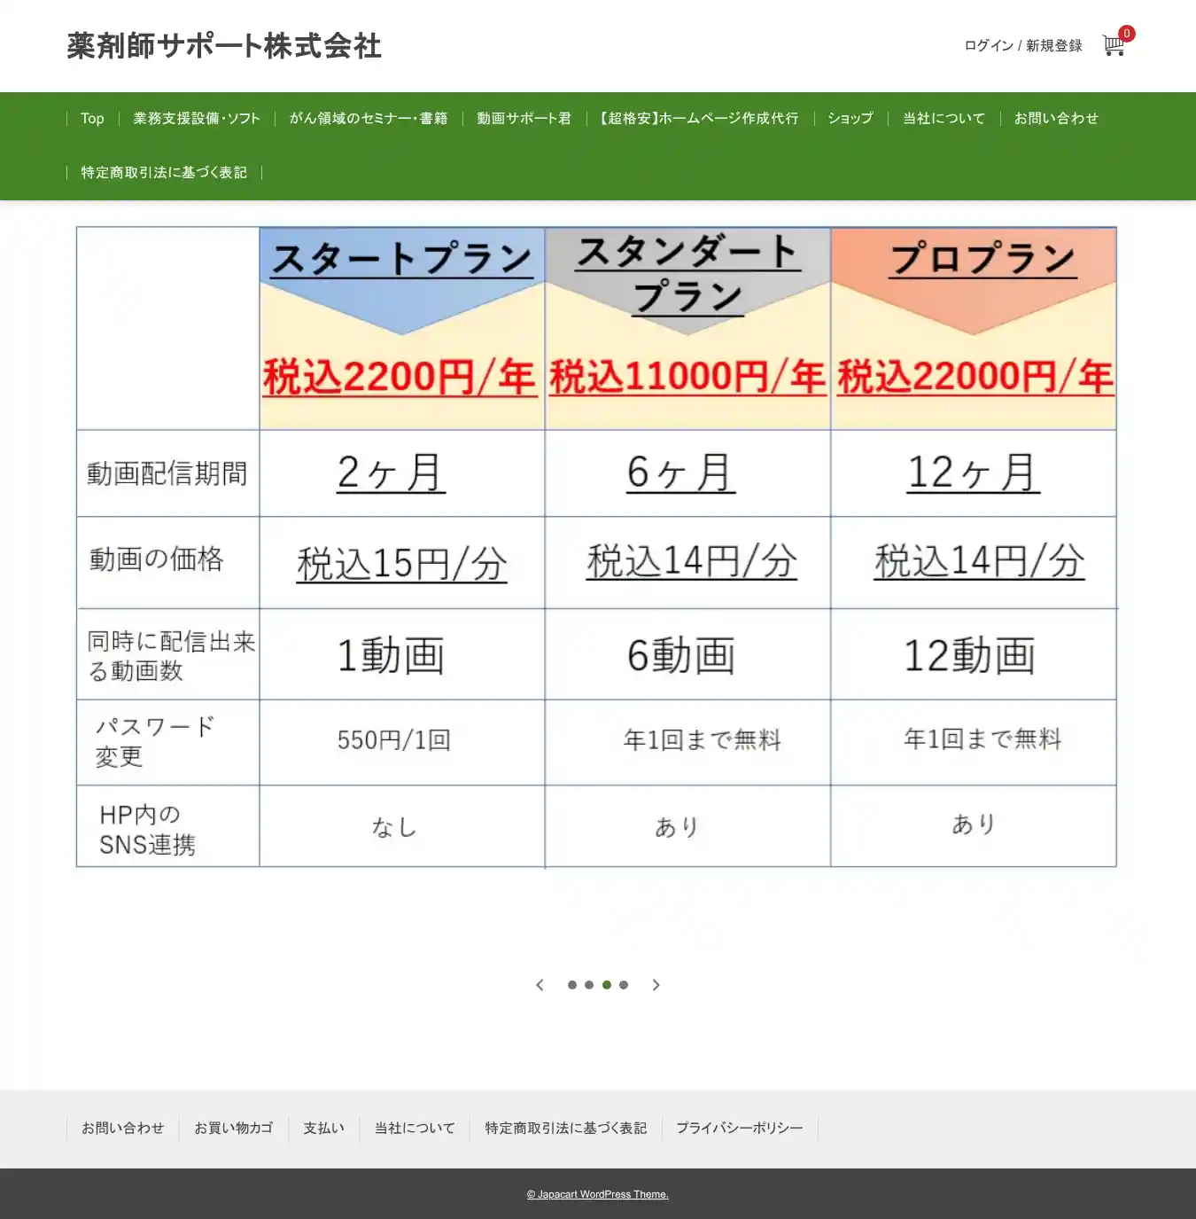Go to ショップ in navigation bar
Viewport: 1196px width, 1219px height.
point(850,119)
